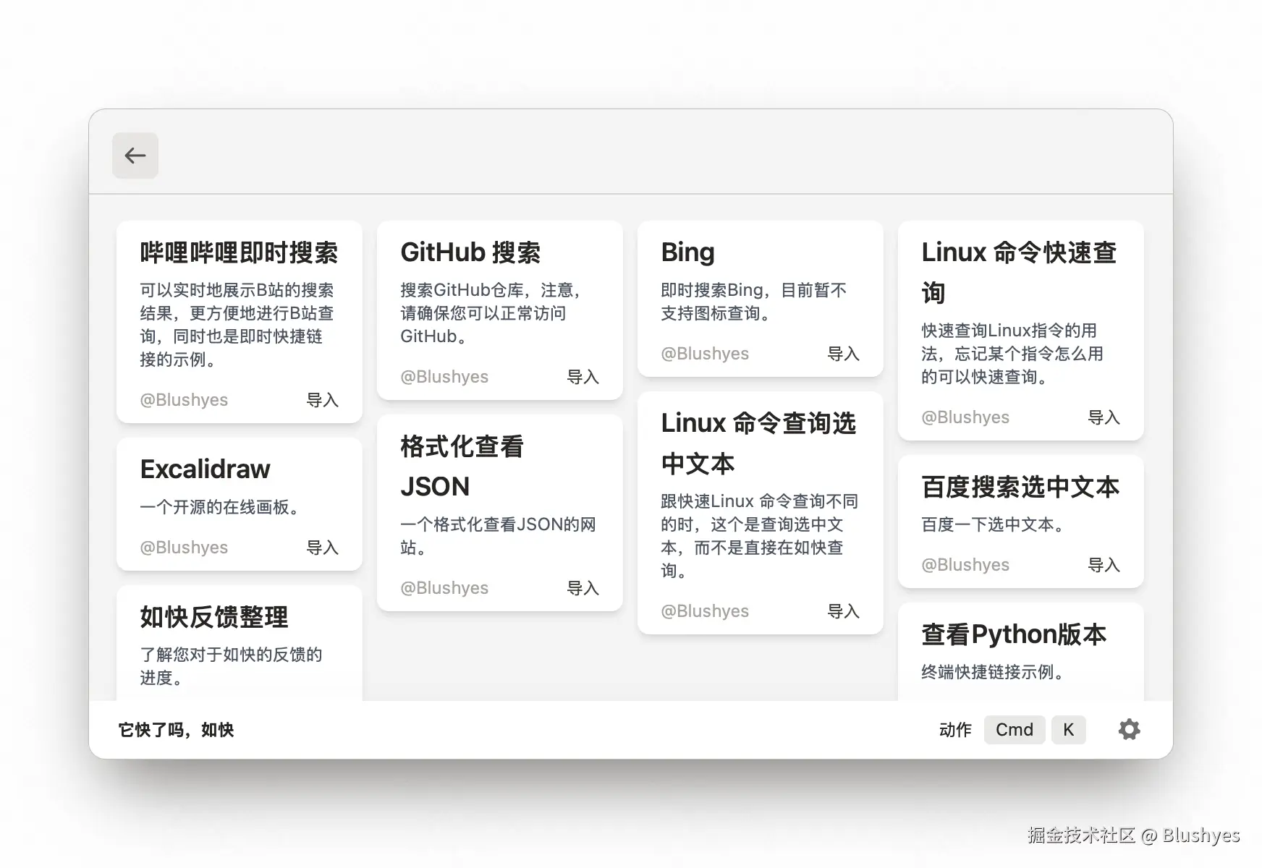This screenshot has width=1262, height=868.
Task: Import Linux 命令快速查询
Action: point(1104,417)
